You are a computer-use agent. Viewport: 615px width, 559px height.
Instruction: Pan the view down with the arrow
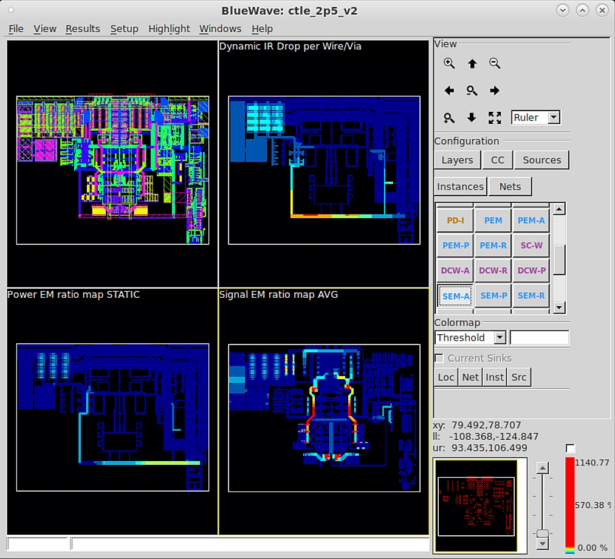pyautogui.click(x=472, y=118)
